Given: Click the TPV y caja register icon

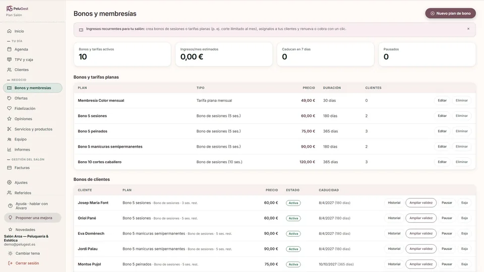Looking at the screenshot, I should 9,59.
